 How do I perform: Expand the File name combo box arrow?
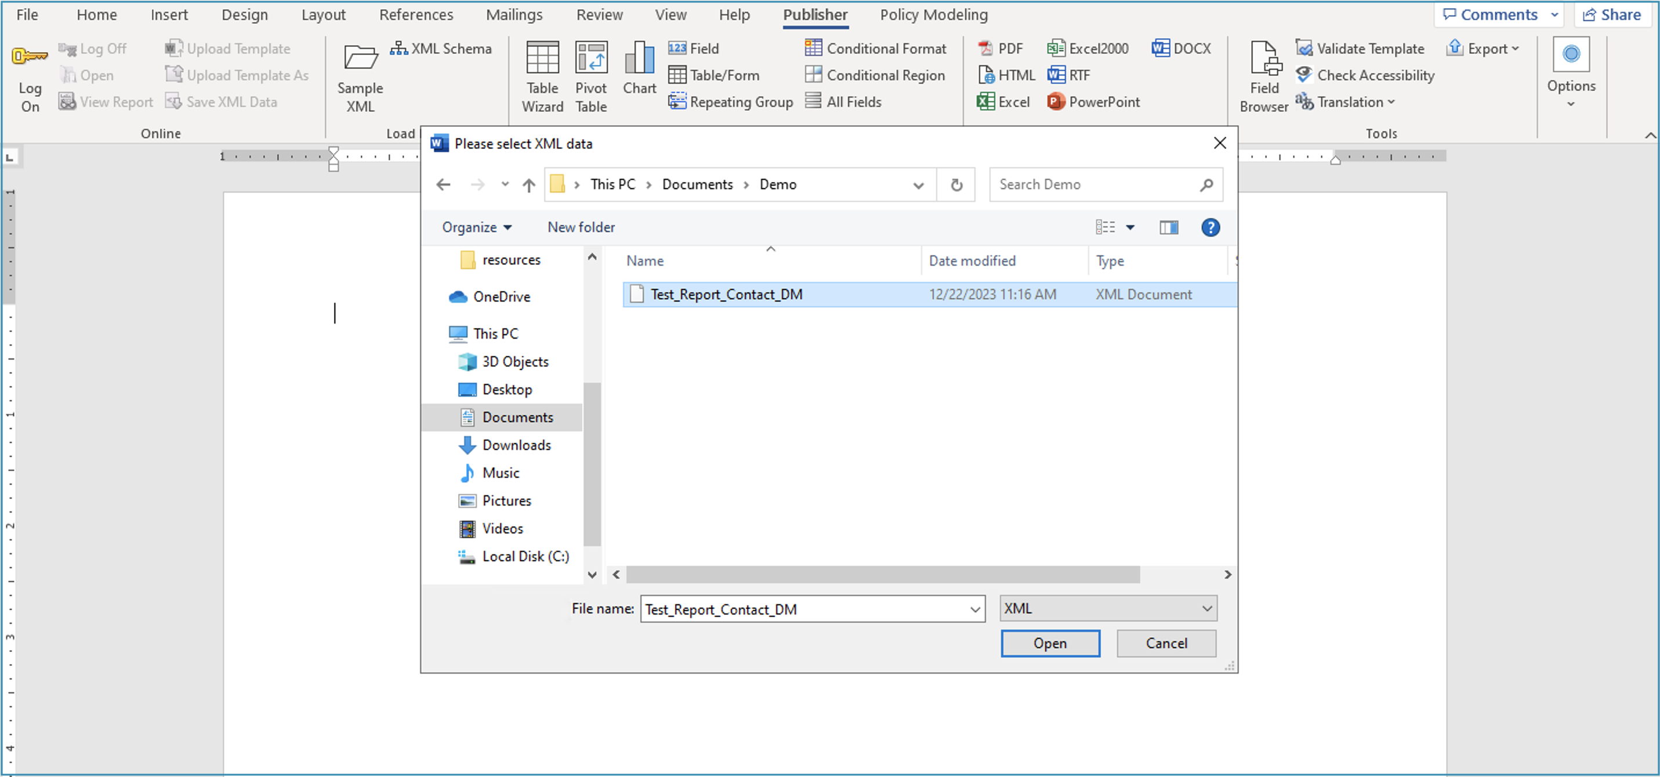974,609
